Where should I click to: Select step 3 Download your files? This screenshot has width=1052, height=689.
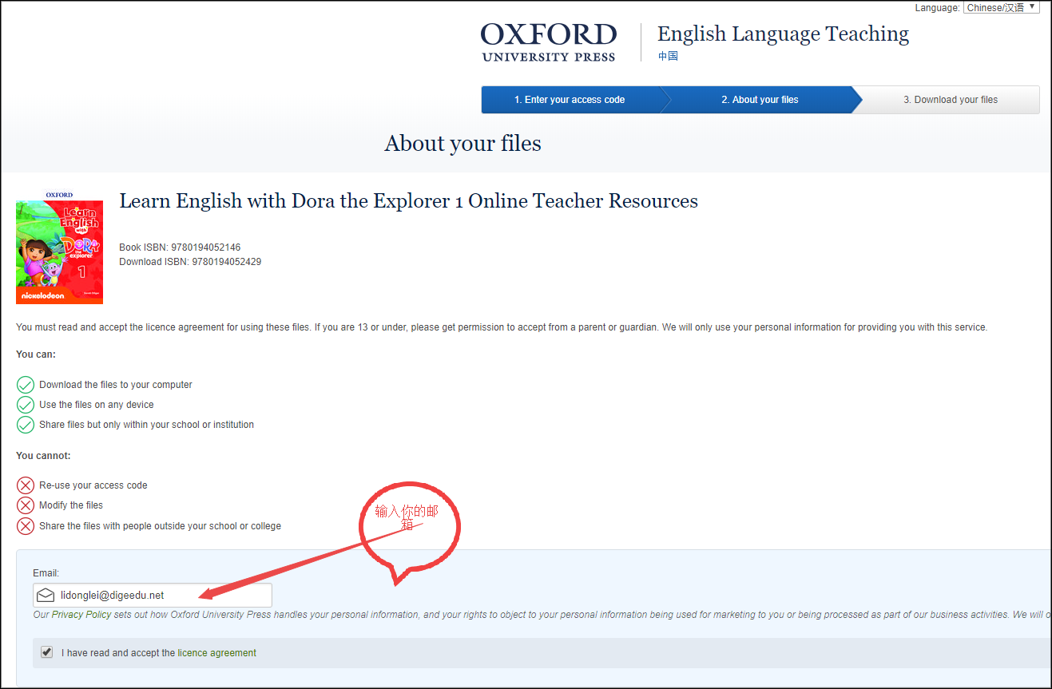pyautogui.click(x=950, y=100)
